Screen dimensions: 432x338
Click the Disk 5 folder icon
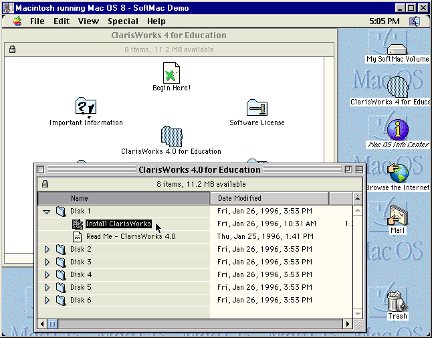pos(61,287)
